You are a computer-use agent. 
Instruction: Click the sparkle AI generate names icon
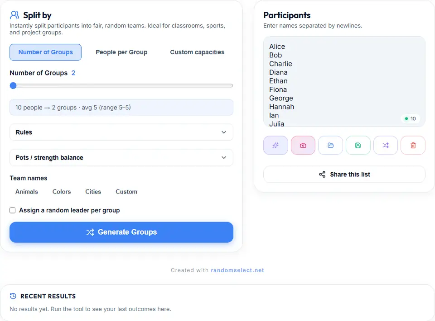coord(275,145)
